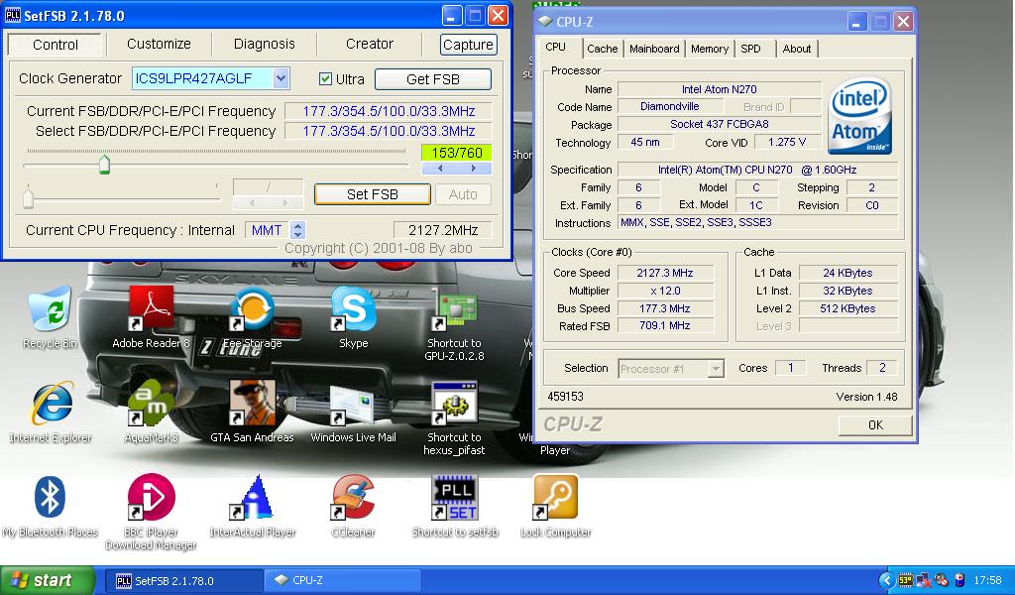Viewport: 1015px width, 595px height.
Task: Click the Lock Computer key icon
Action: tap(555, 497)
